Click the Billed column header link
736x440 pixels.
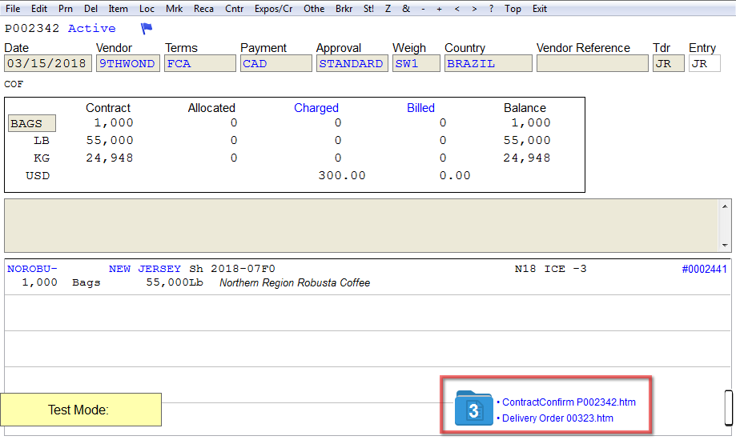click(x=420, y=108)
